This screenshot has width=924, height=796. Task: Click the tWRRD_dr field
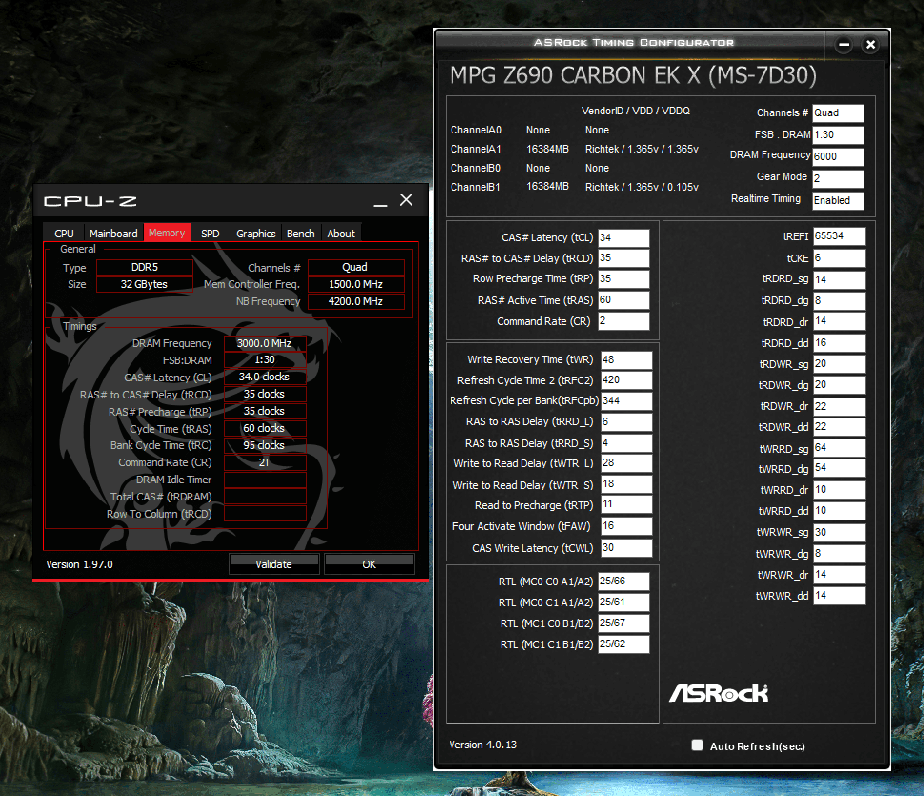click(839, 490)
